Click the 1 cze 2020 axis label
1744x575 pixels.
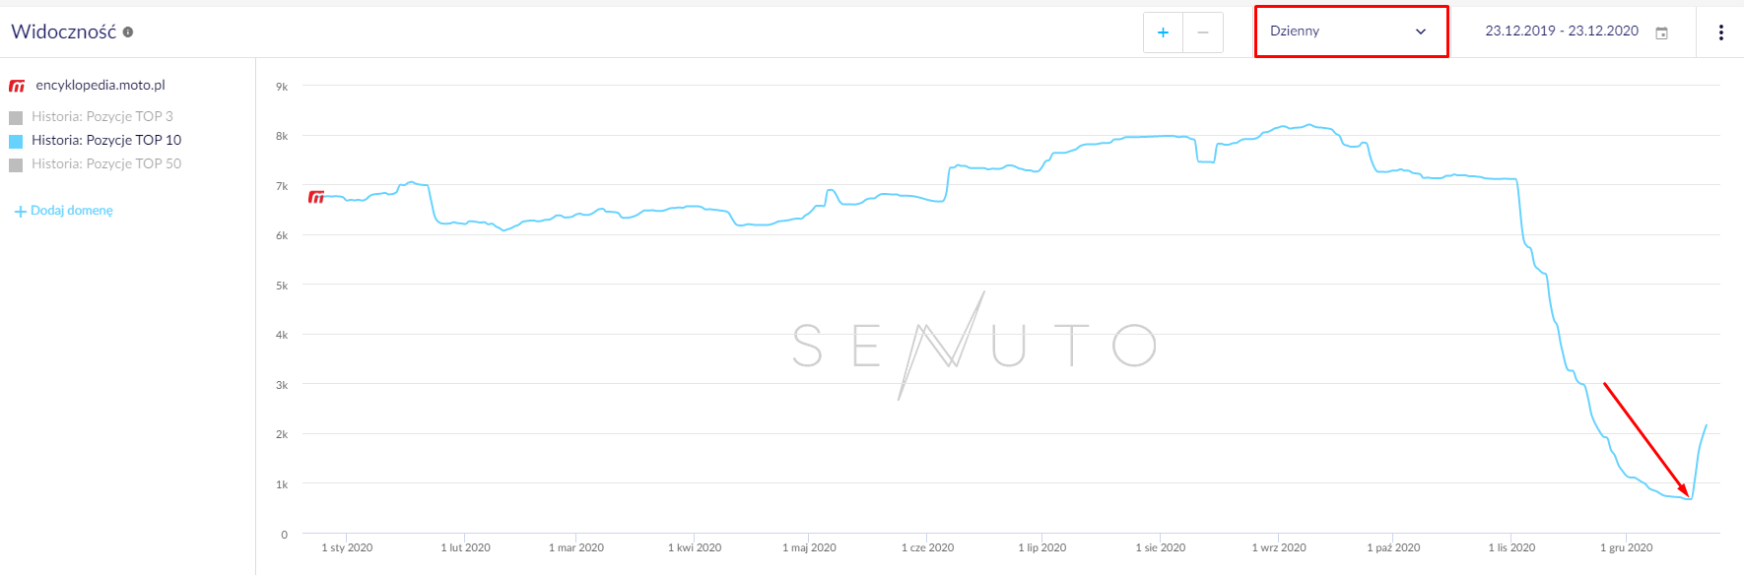tap(927, 547)
